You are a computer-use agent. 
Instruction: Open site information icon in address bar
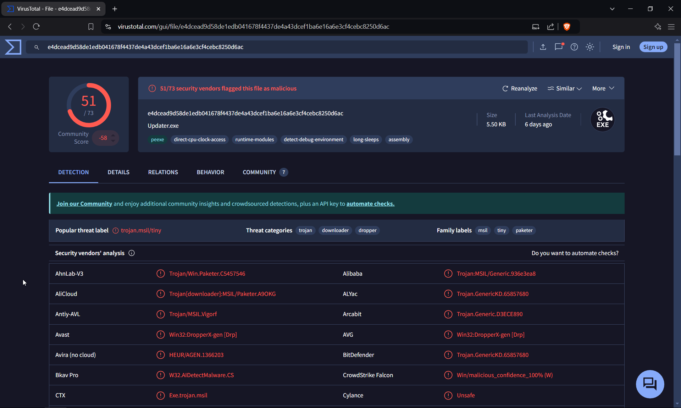coord(108,27)
